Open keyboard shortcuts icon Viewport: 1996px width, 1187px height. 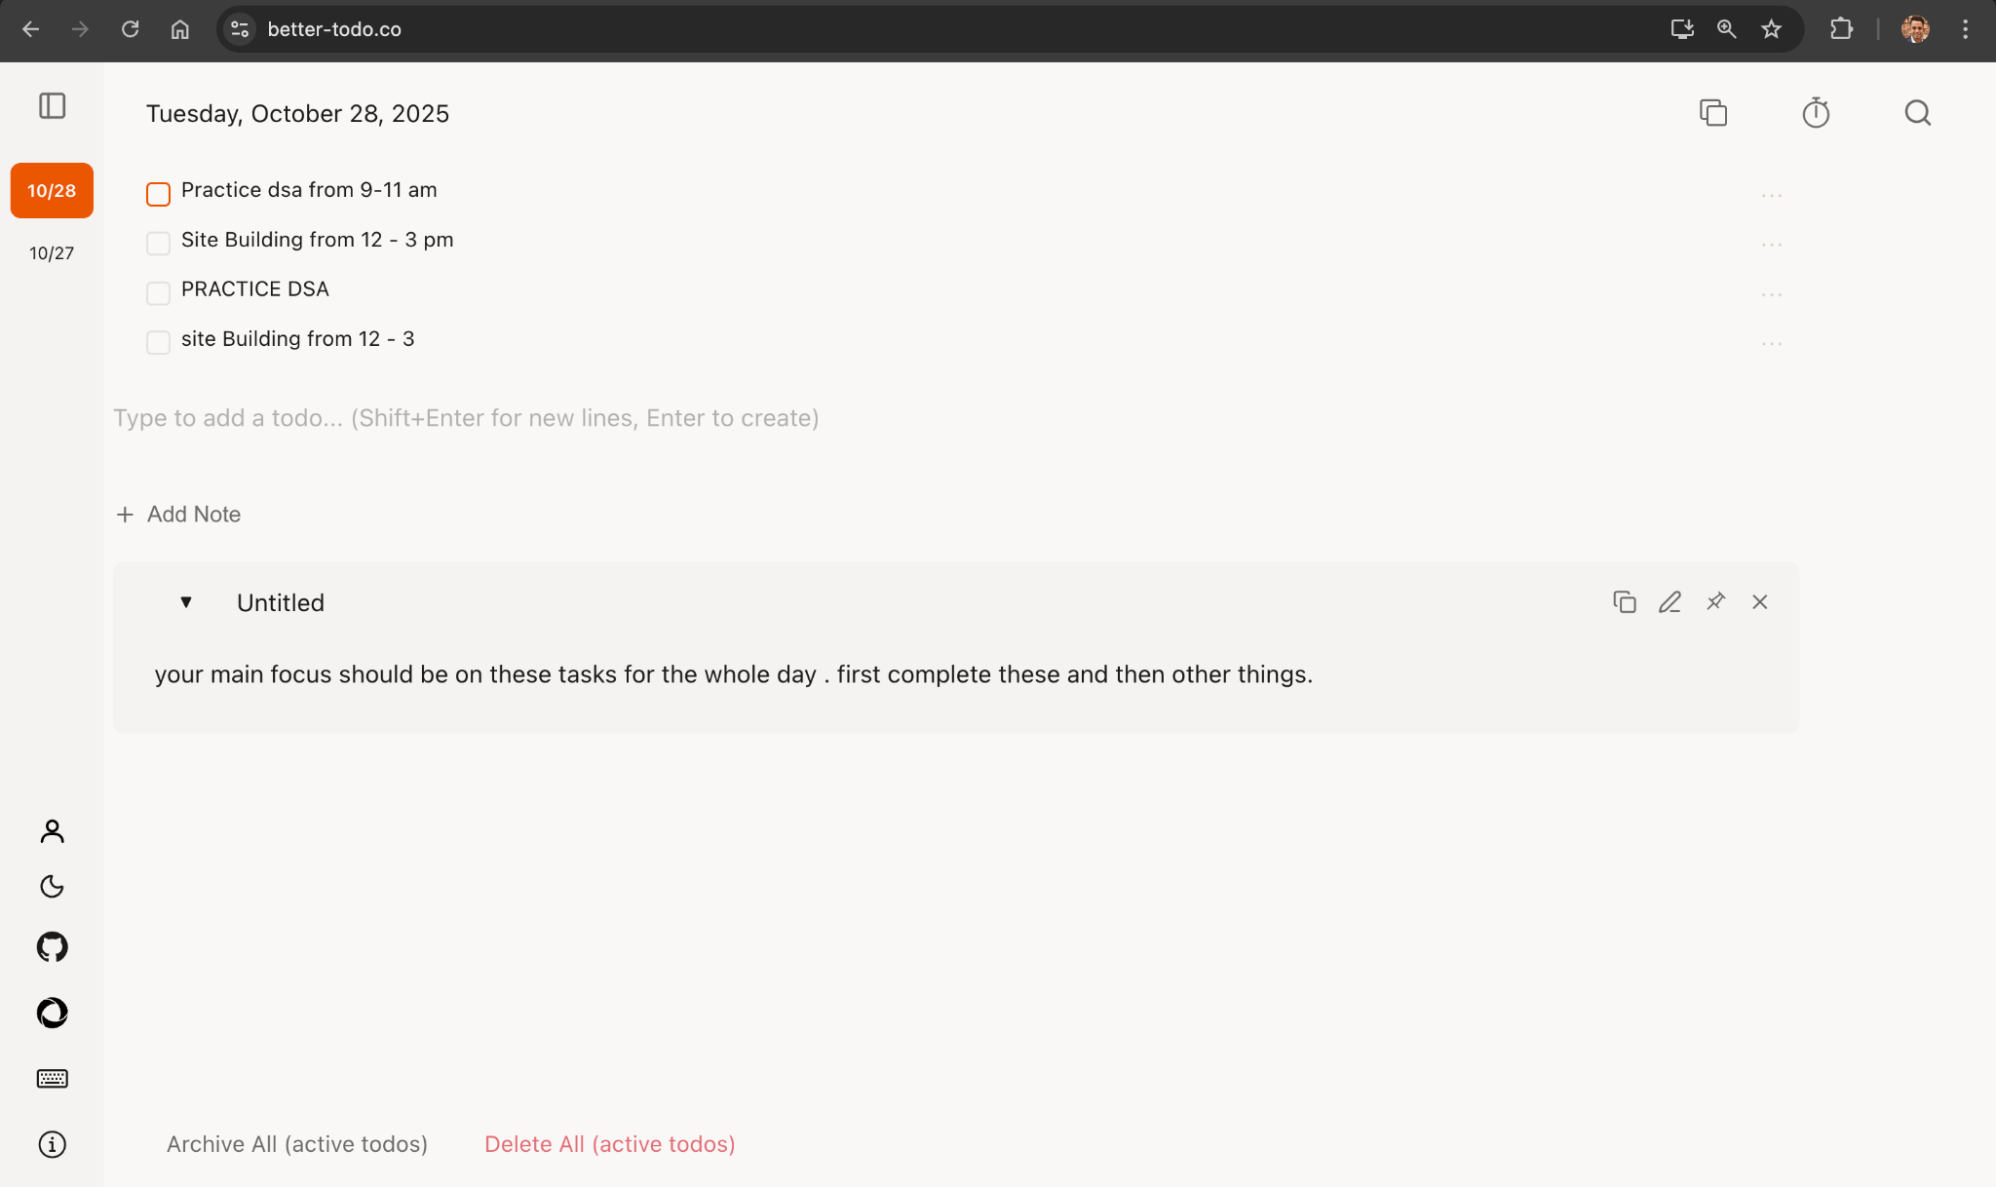[x=53, y=1078]
